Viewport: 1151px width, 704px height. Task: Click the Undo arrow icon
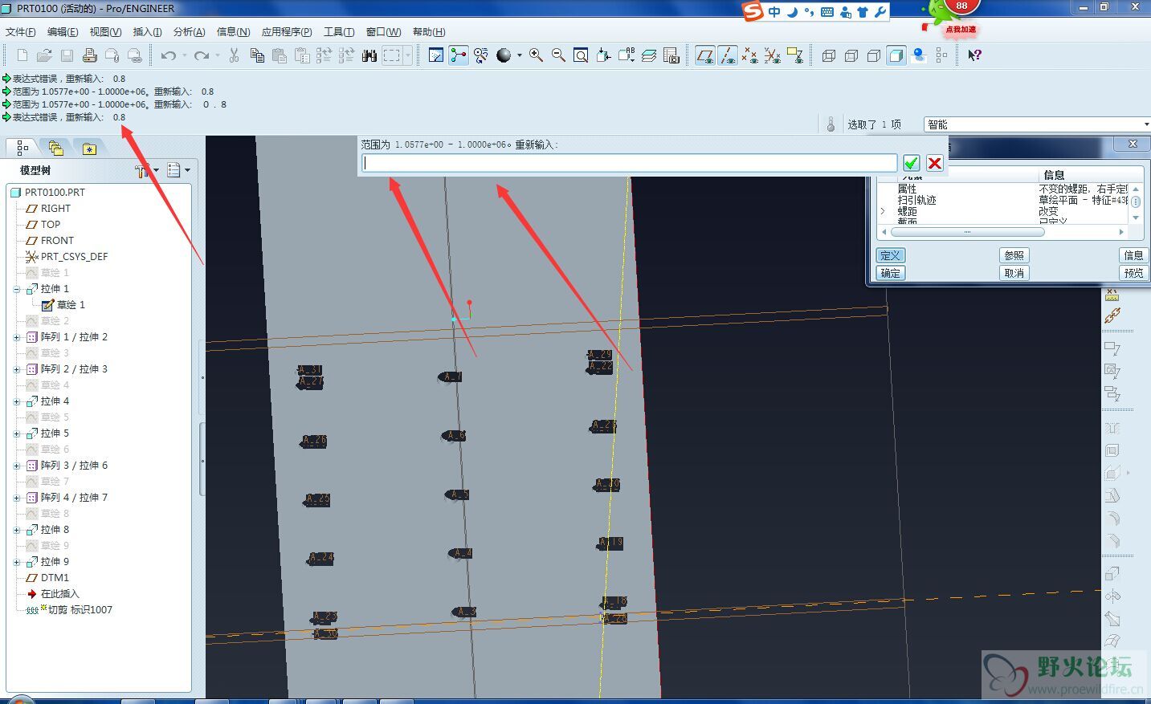click(x=169, y=55)
